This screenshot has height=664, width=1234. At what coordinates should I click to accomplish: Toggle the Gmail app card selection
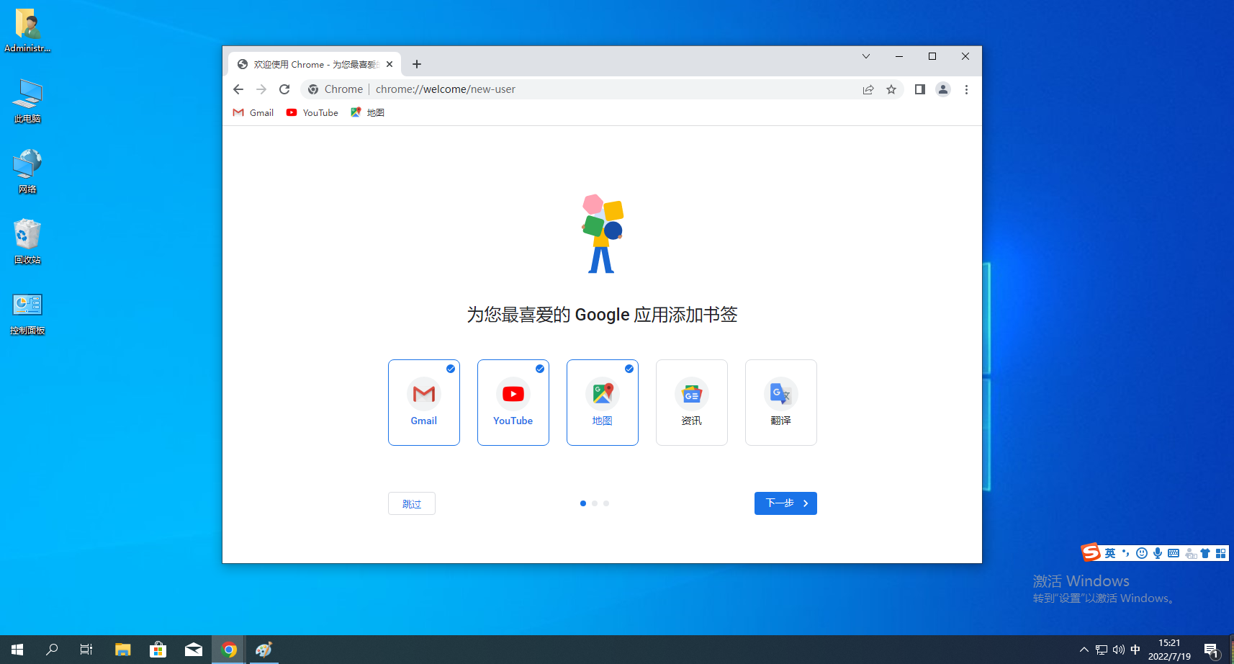point(424,403)
